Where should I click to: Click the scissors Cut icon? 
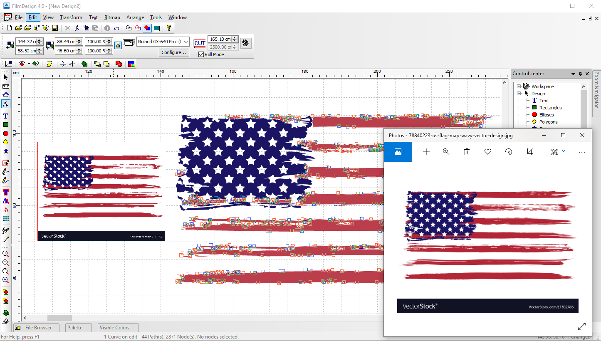click(x=77, y=28)
